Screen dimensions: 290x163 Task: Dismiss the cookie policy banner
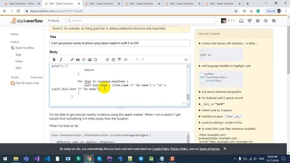point(225,149)
